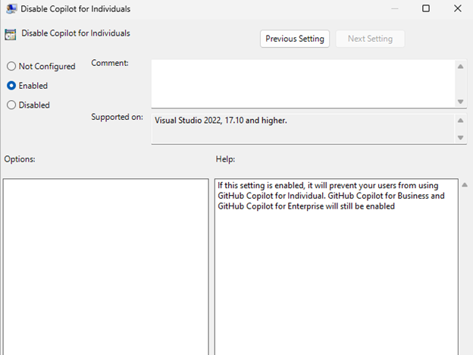Click the policy setting icon beside heading
Viewport: 473px width, 355px height.
point(11,34)
